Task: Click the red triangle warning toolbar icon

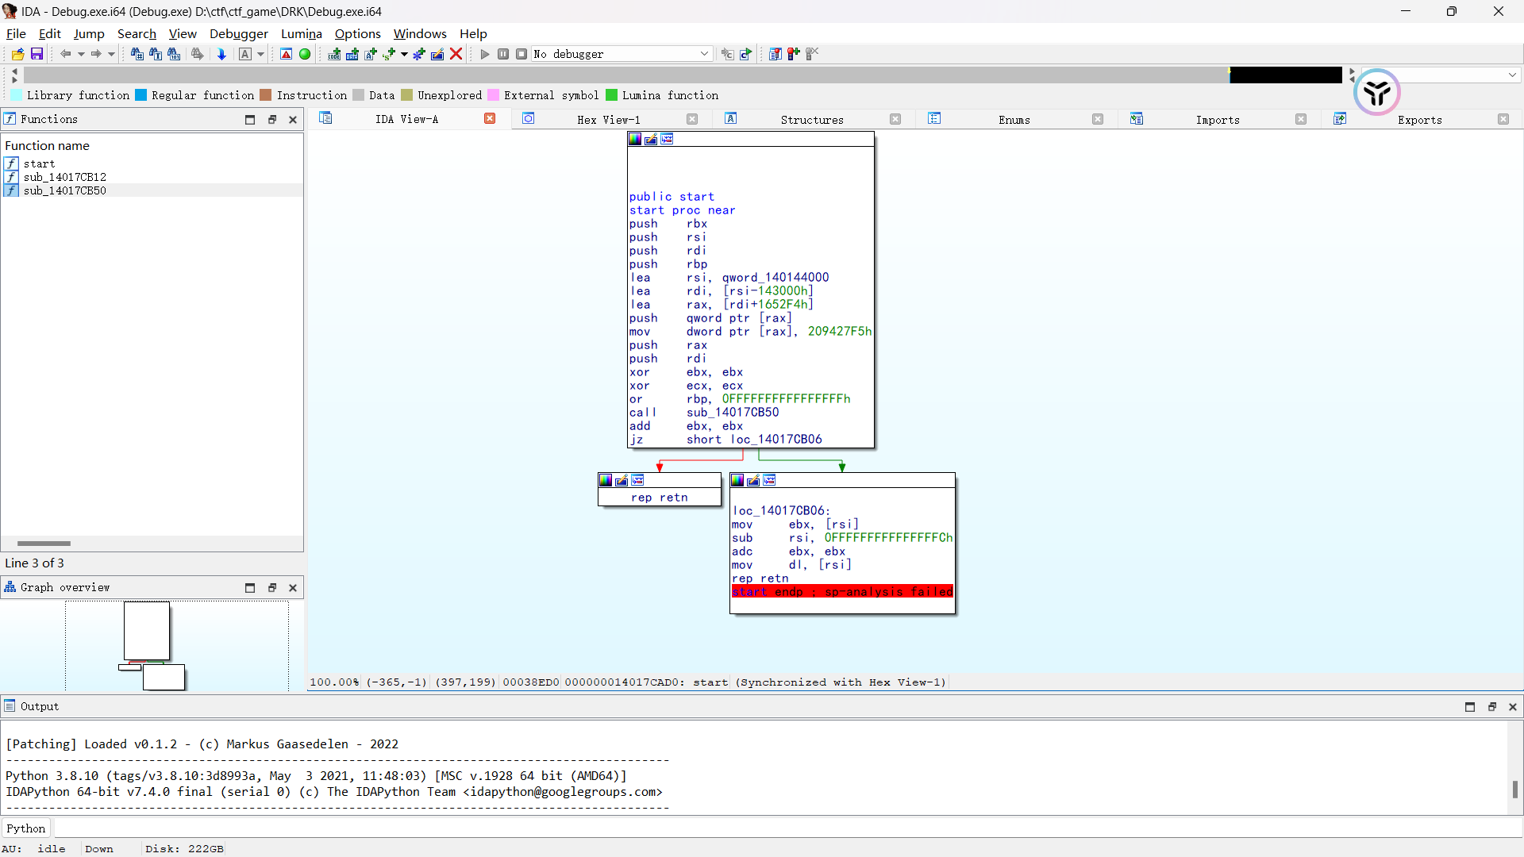Action: click(287, 54)
